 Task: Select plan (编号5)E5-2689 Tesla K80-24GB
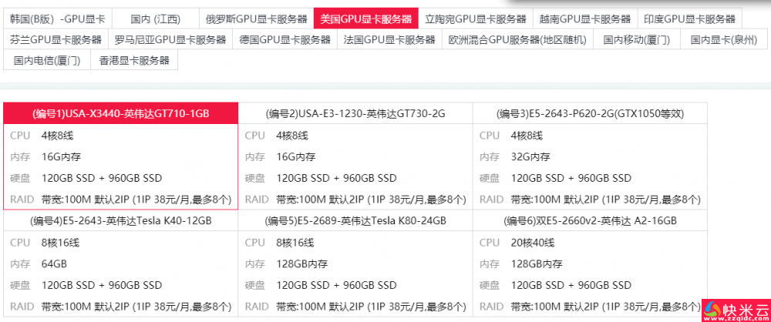pyautogui.click(x=355, y=221)
